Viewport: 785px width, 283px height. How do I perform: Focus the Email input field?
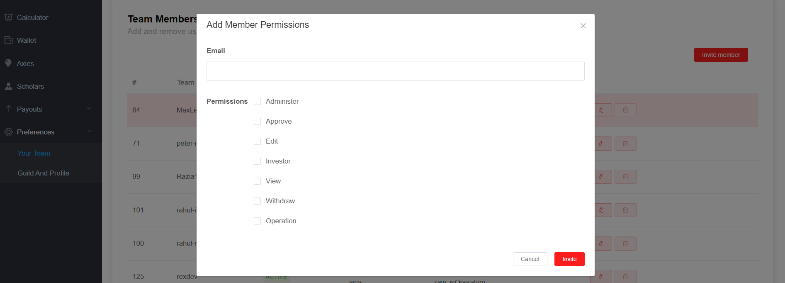(x=396, y=71)
